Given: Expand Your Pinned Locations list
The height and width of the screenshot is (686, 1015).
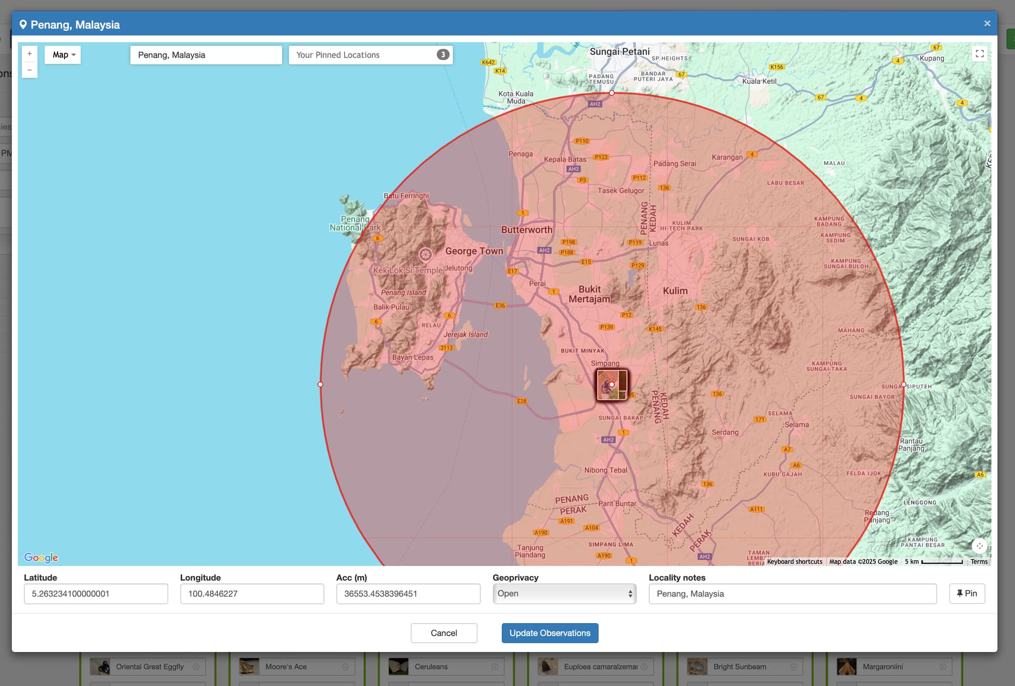Looking at the screenshot, I should [370, 55].
